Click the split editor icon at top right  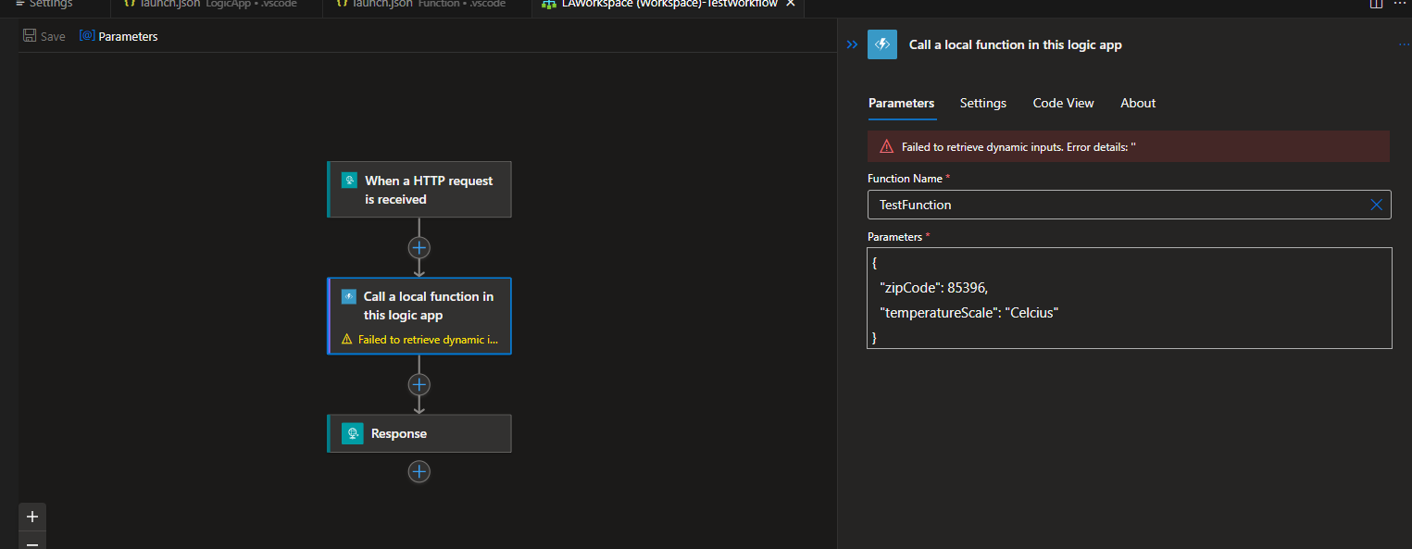1376,5
